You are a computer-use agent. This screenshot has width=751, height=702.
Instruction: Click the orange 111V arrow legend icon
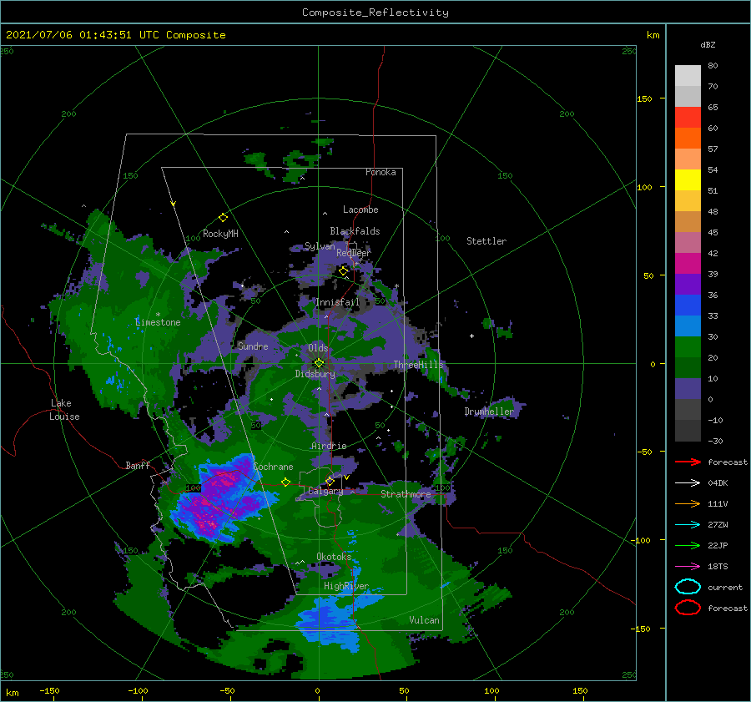coord(688,503)
